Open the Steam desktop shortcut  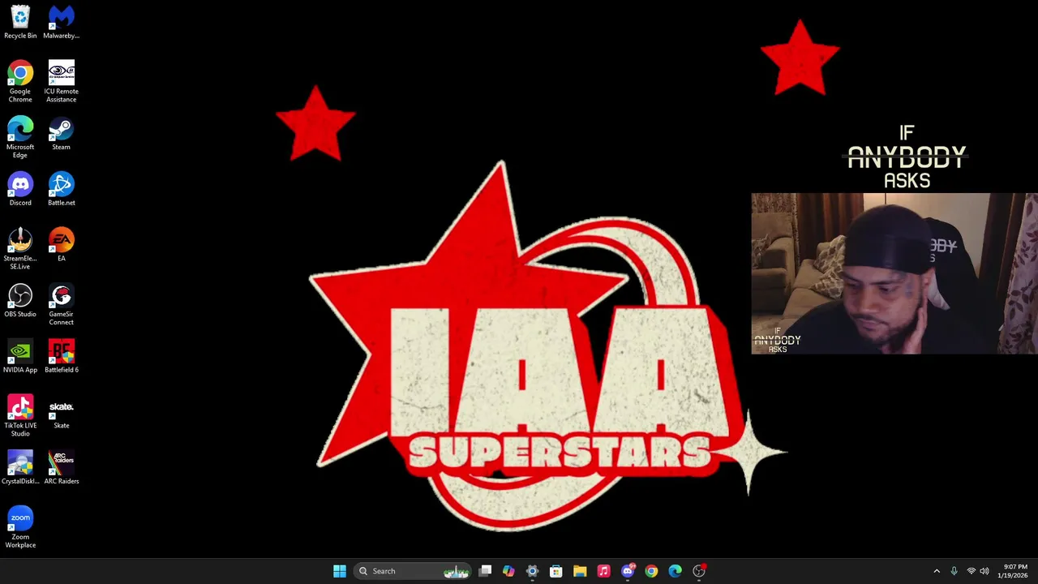click(x=61, y=134)
